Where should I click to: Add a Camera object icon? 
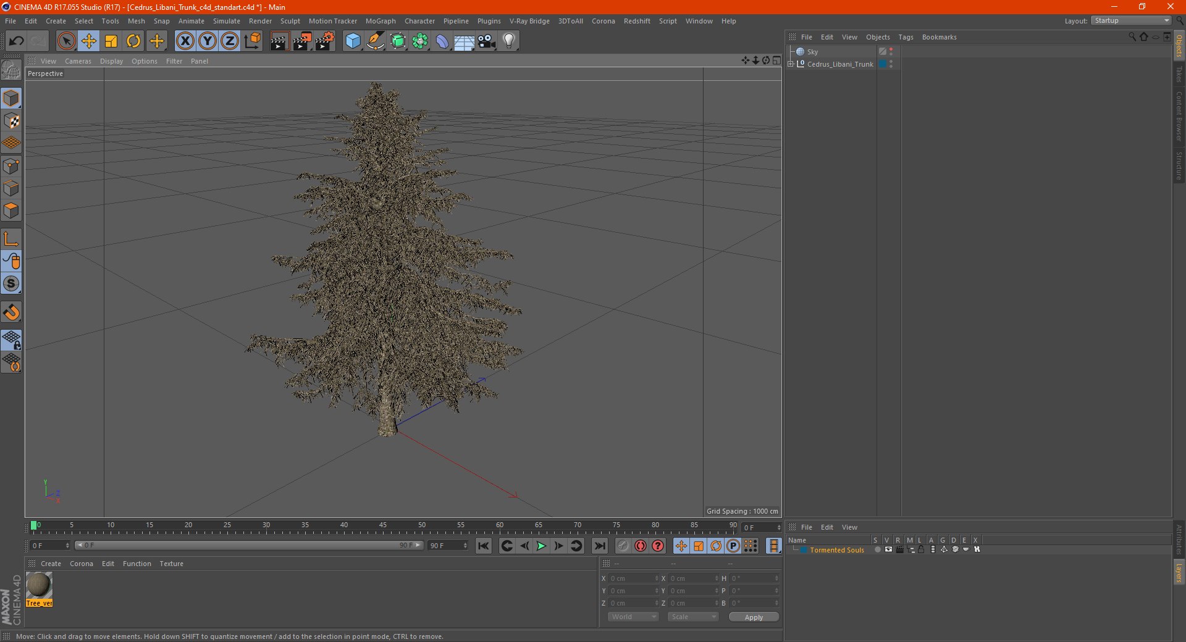(487, 41)
